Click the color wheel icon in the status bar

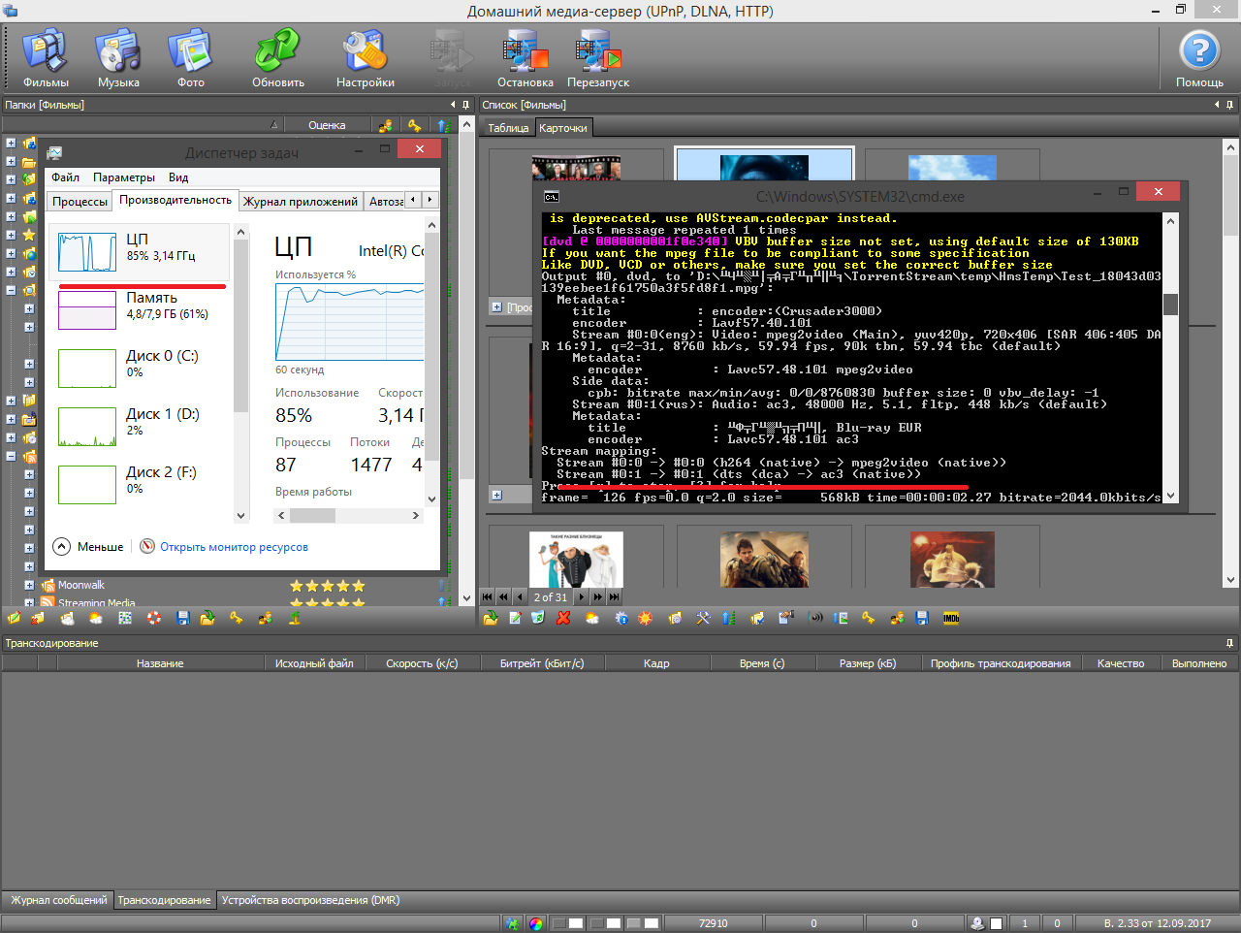(x=536, y=923)
